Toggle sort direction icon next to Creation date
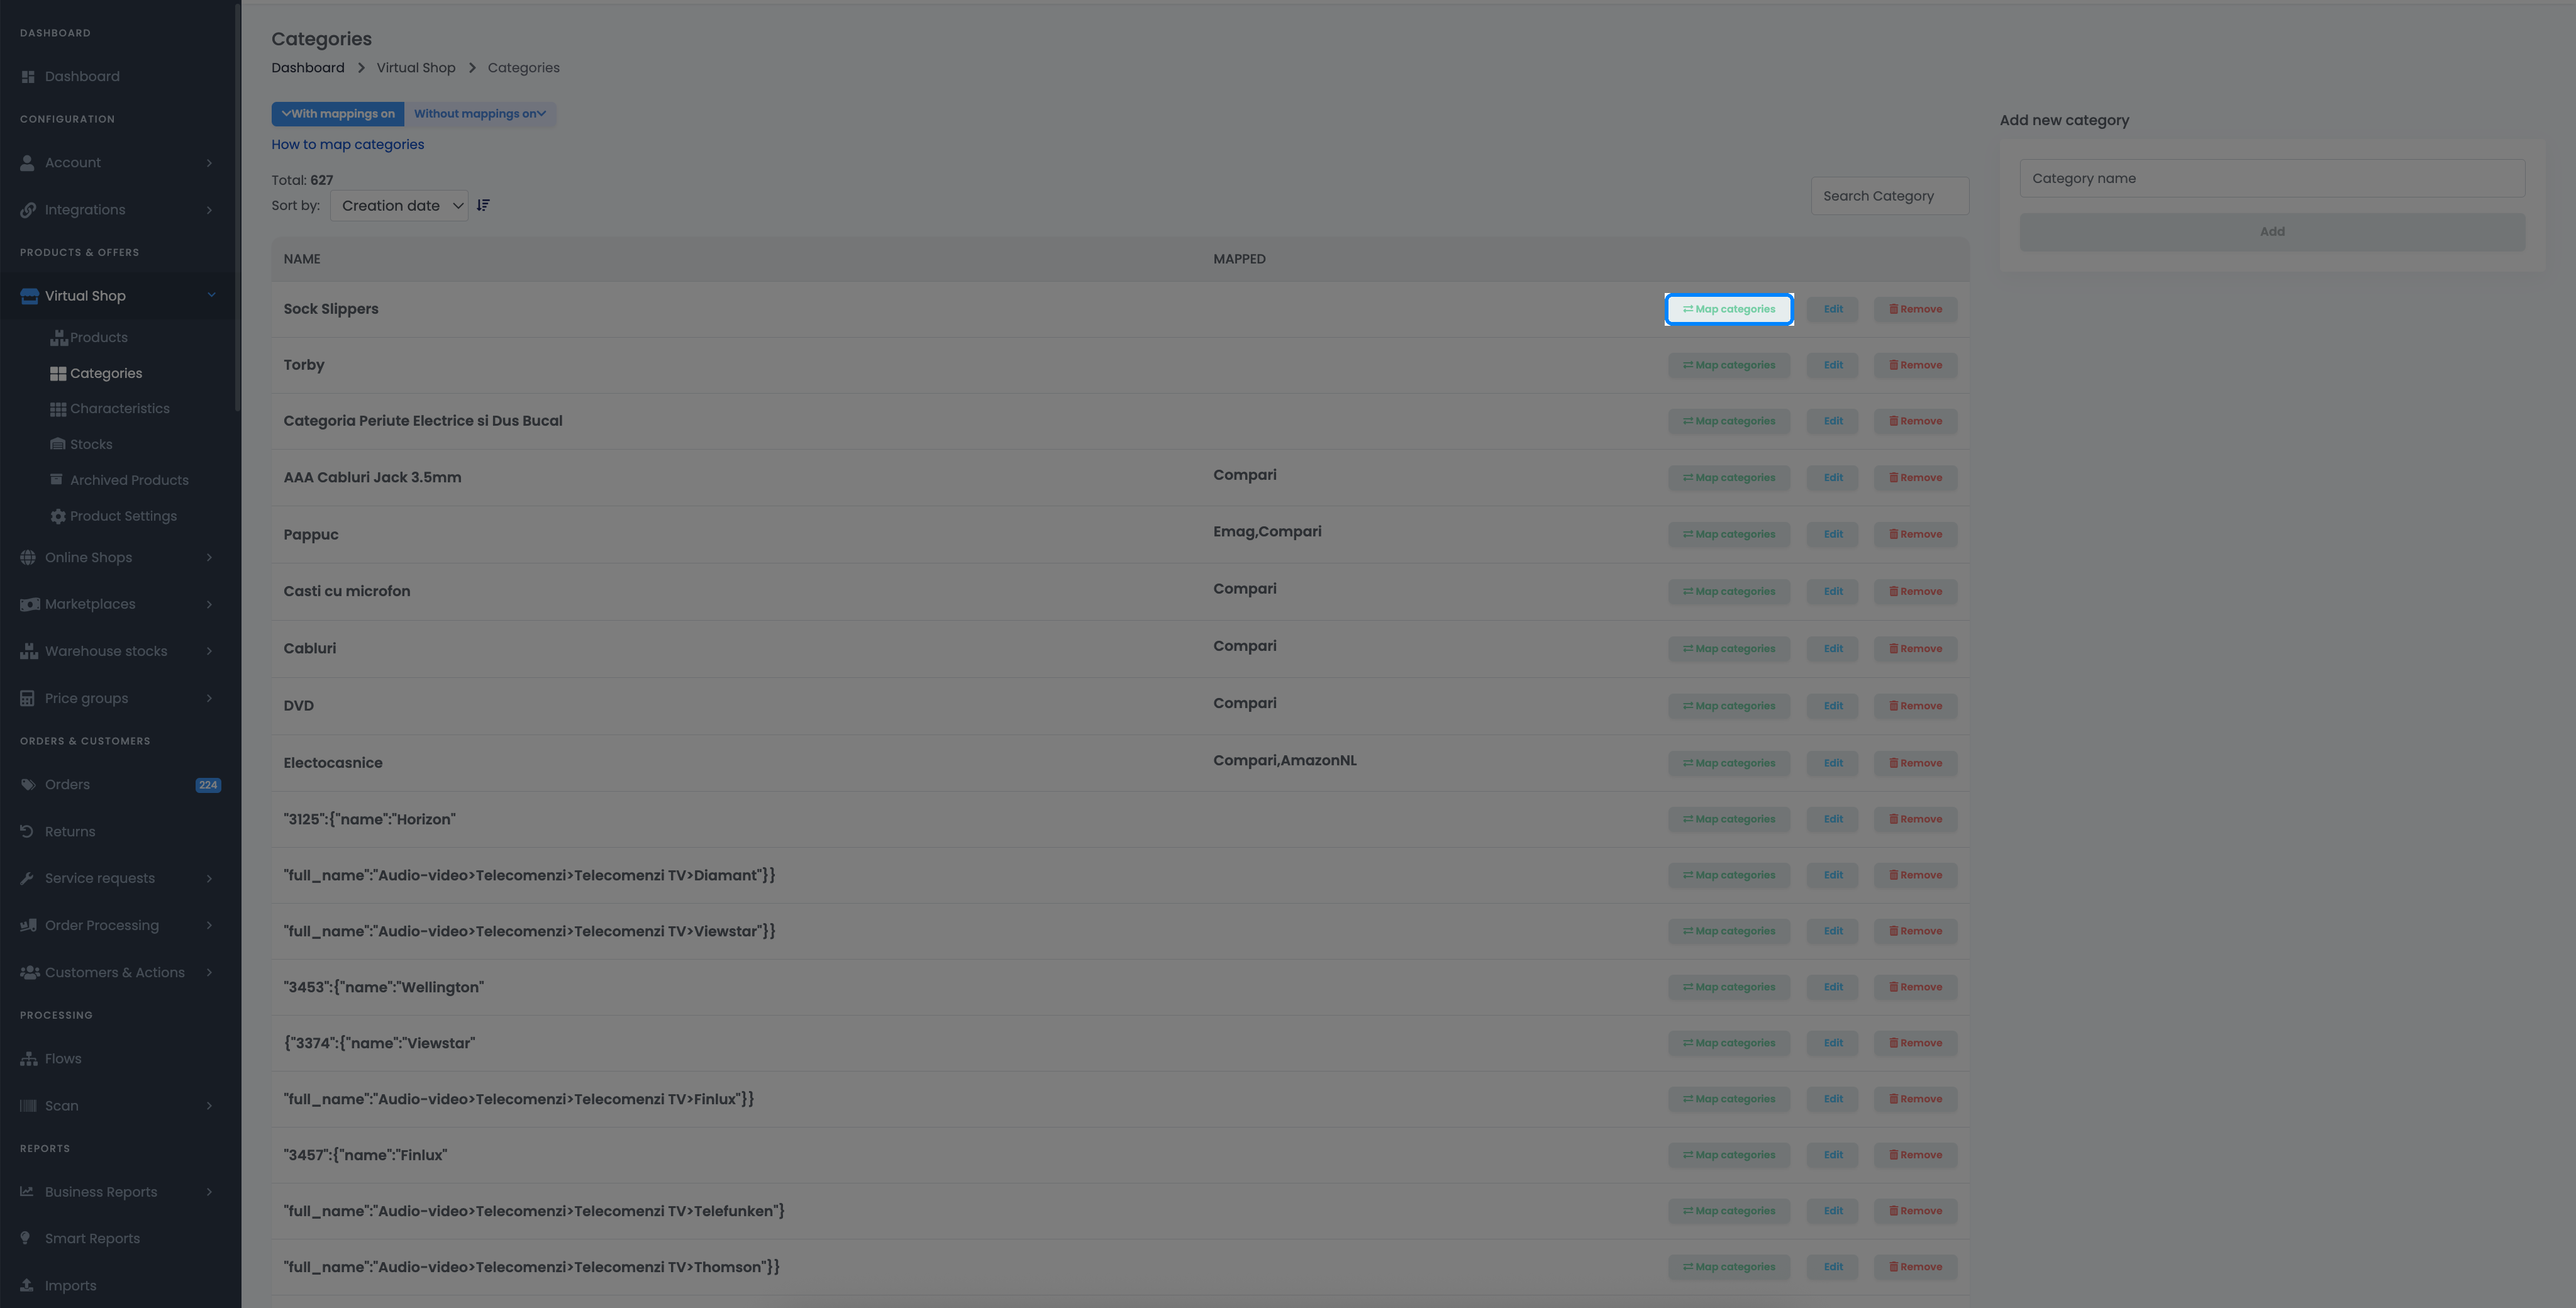Viewport: 2576px width, 1308px height. pyautogui.click(x=483, y=206)
